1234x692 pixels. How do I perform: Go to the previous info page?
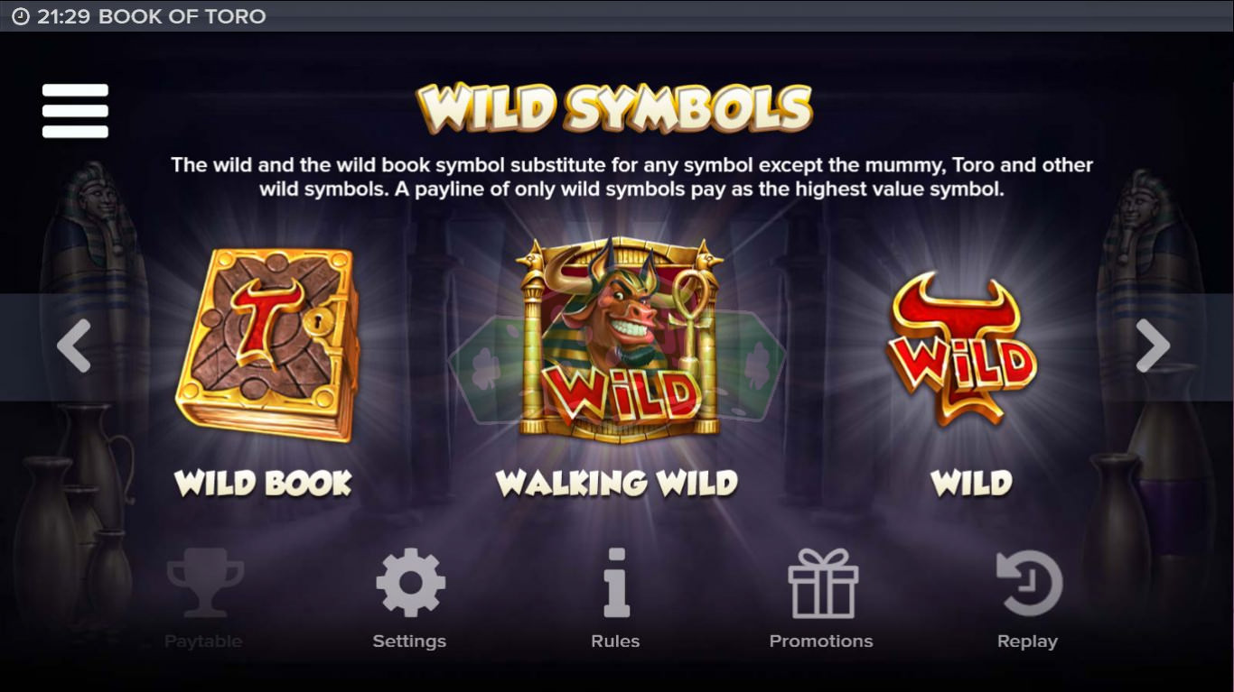pyautogui.click(x=74, y=346)
